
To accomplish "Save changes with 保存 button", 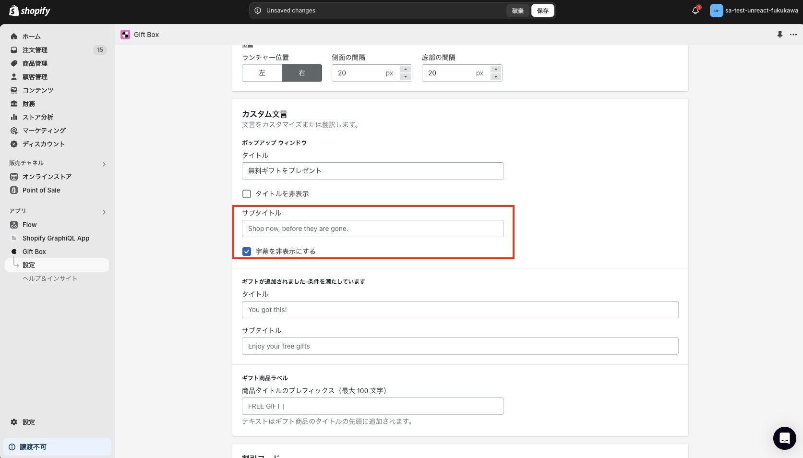I will pyautogui.click(x=542, y=10).
